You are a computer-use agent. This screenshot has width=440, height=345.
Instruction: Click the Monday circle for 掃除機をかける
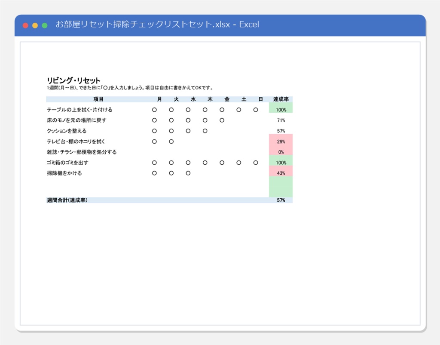coord(154,173)
